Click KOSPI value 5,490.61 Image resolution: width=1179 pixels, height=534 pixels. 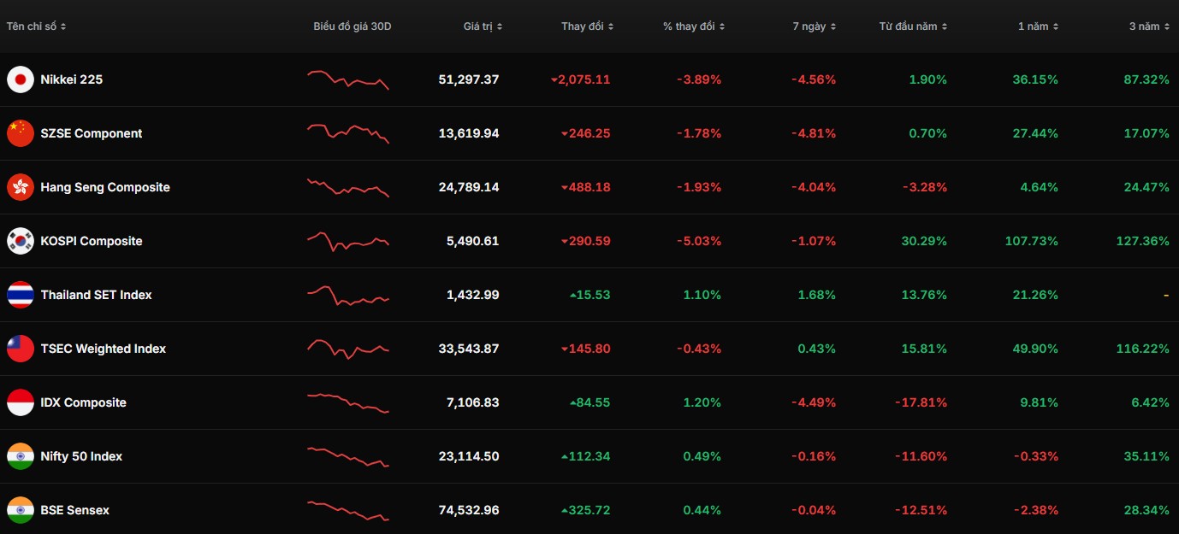point(472,241)
